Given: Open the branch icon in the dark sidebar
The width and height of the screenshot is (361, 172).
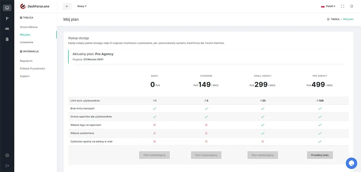Looking at the screenshot, I should 7,18.
